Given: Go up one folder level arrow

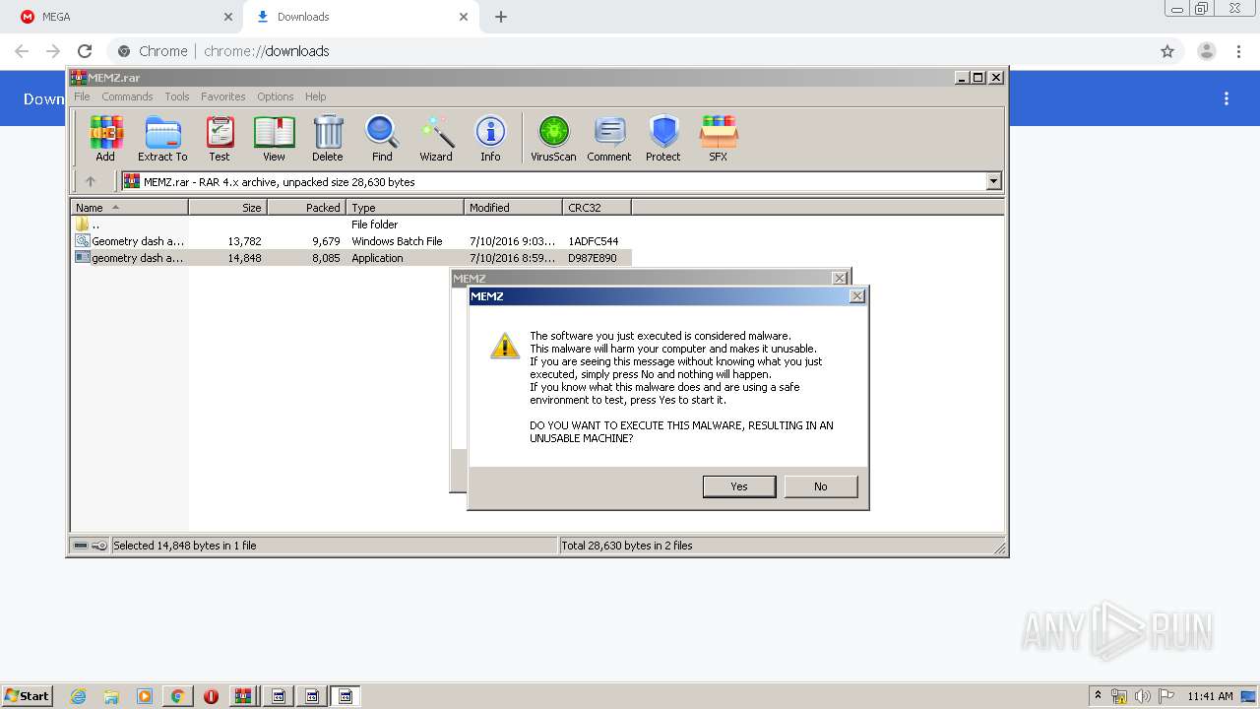Looking at the screenshot, I should [91, 181].
